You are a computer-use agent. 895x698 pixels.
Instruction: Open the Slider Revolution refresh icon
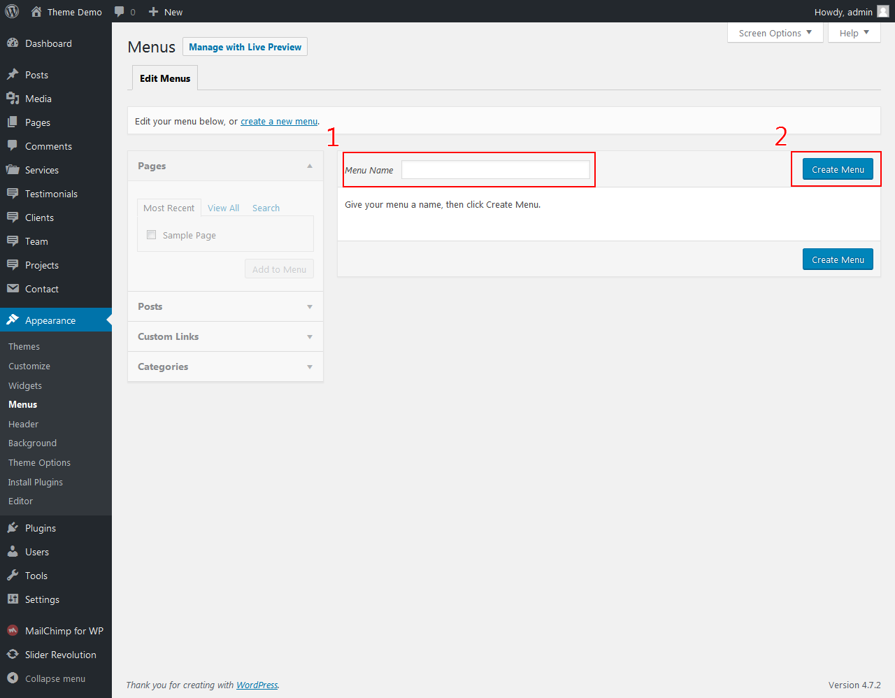coord(13,655)
